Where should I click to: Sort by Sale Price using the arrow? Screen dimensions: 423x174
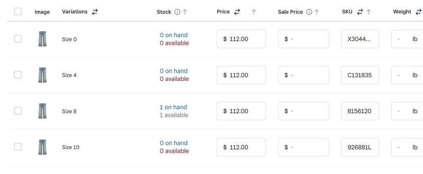[317, 12]
